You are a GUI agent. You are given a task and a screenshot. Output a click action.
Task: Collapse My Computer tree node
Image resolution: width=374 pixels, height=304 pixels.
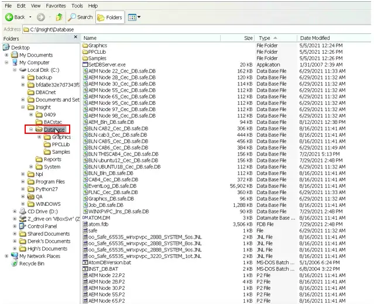click(6, 63)
